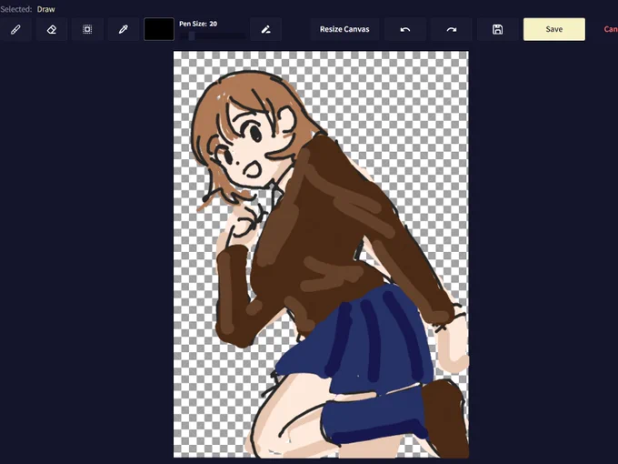Image resolution: width=618 pixels, height=464 pixels.
Task: Click the yellow Save button
Action: coord(554,29)
